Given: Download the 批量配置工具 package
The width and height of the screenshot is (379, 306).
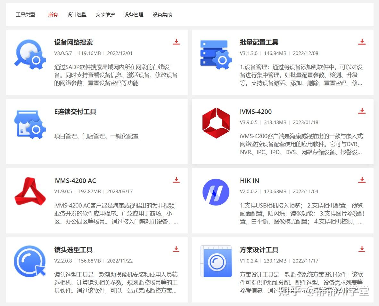Looking at the screenshot, I should 362,42.
